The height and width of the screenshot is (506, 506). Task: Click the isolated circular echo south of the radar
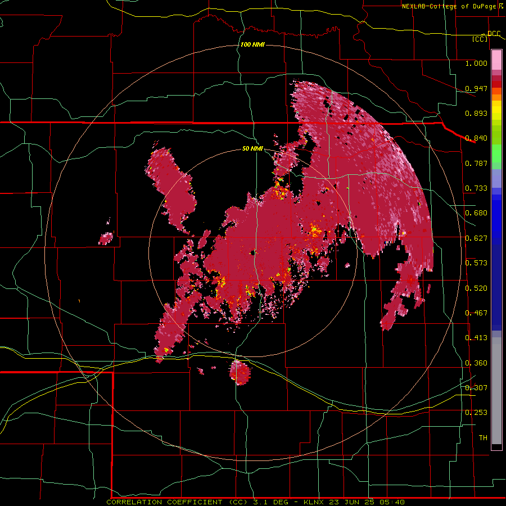click(x=240, y=372)
